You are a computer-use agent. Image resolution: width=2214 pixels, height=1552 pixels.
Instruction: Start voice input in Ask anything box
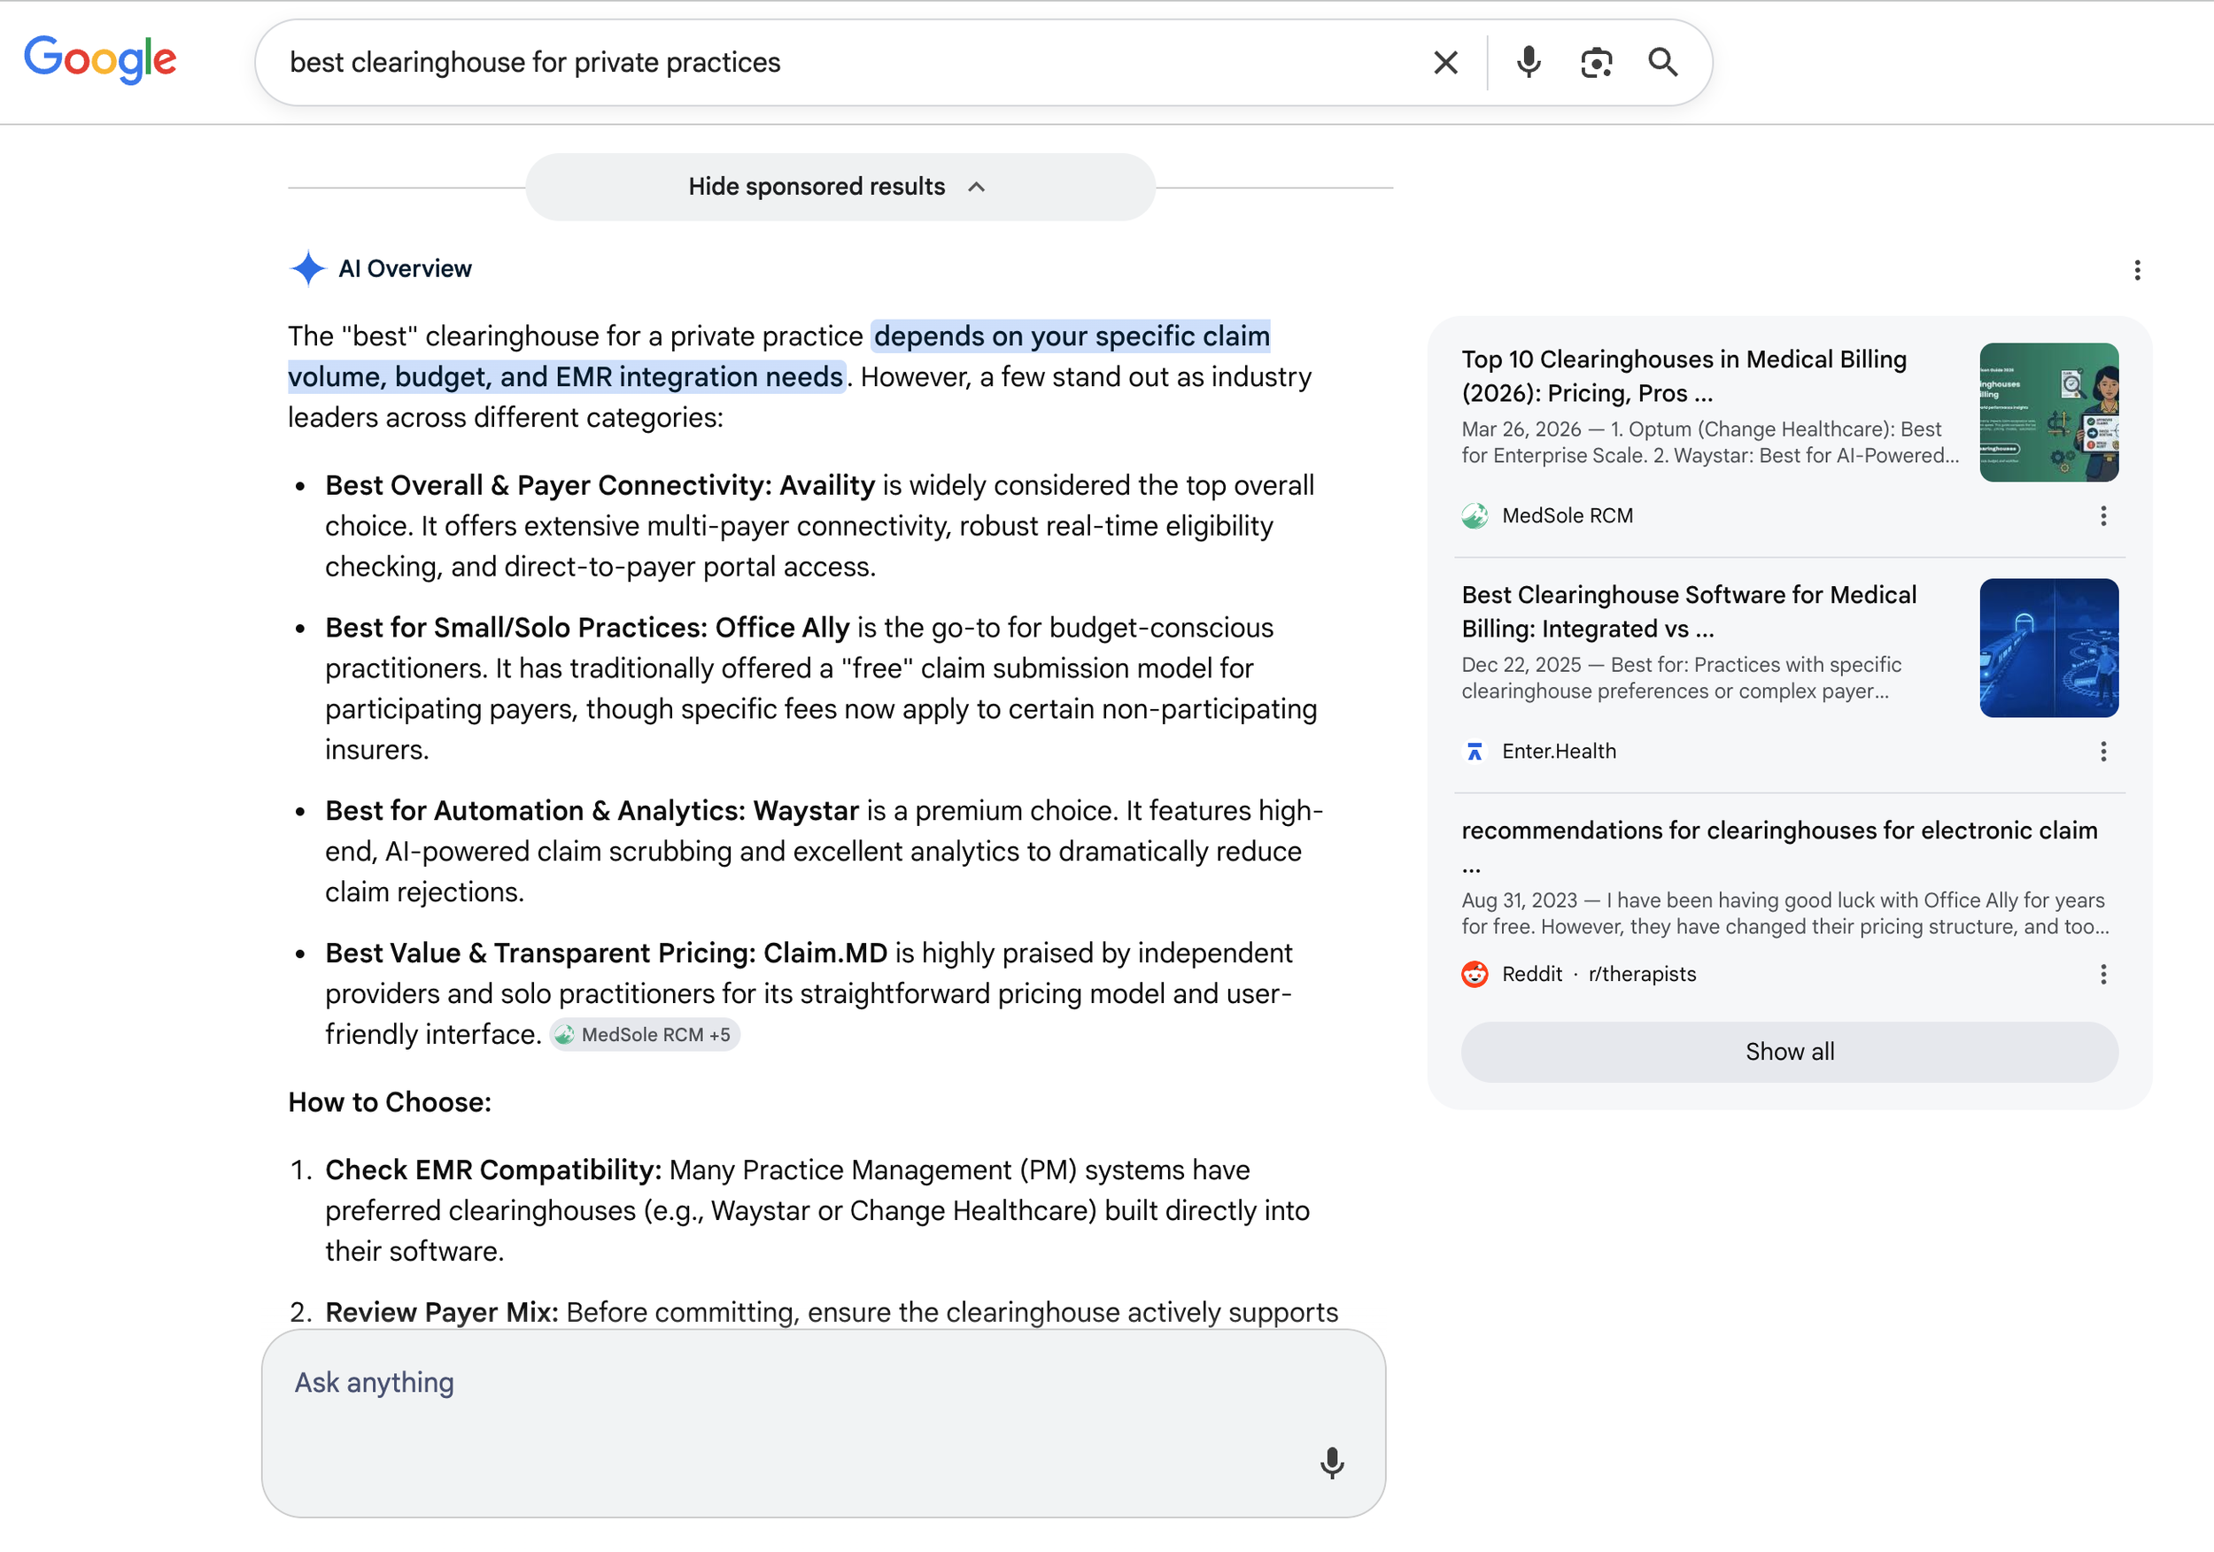pyautogui.click(x=1332, y=1463)
